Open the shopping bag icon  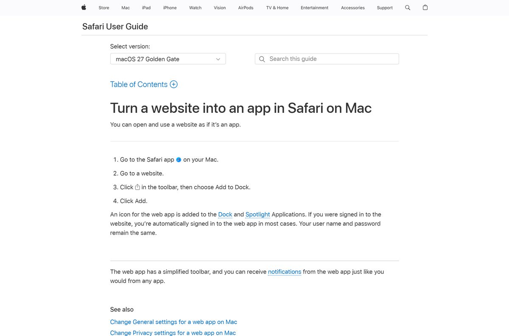click(x=425, y=8)
